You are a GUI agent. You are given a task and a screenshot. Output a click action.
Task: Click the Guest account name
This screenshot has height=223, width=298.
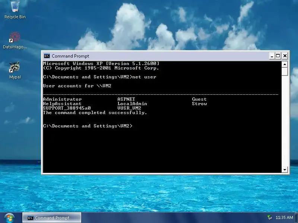[x=199, y=99]
